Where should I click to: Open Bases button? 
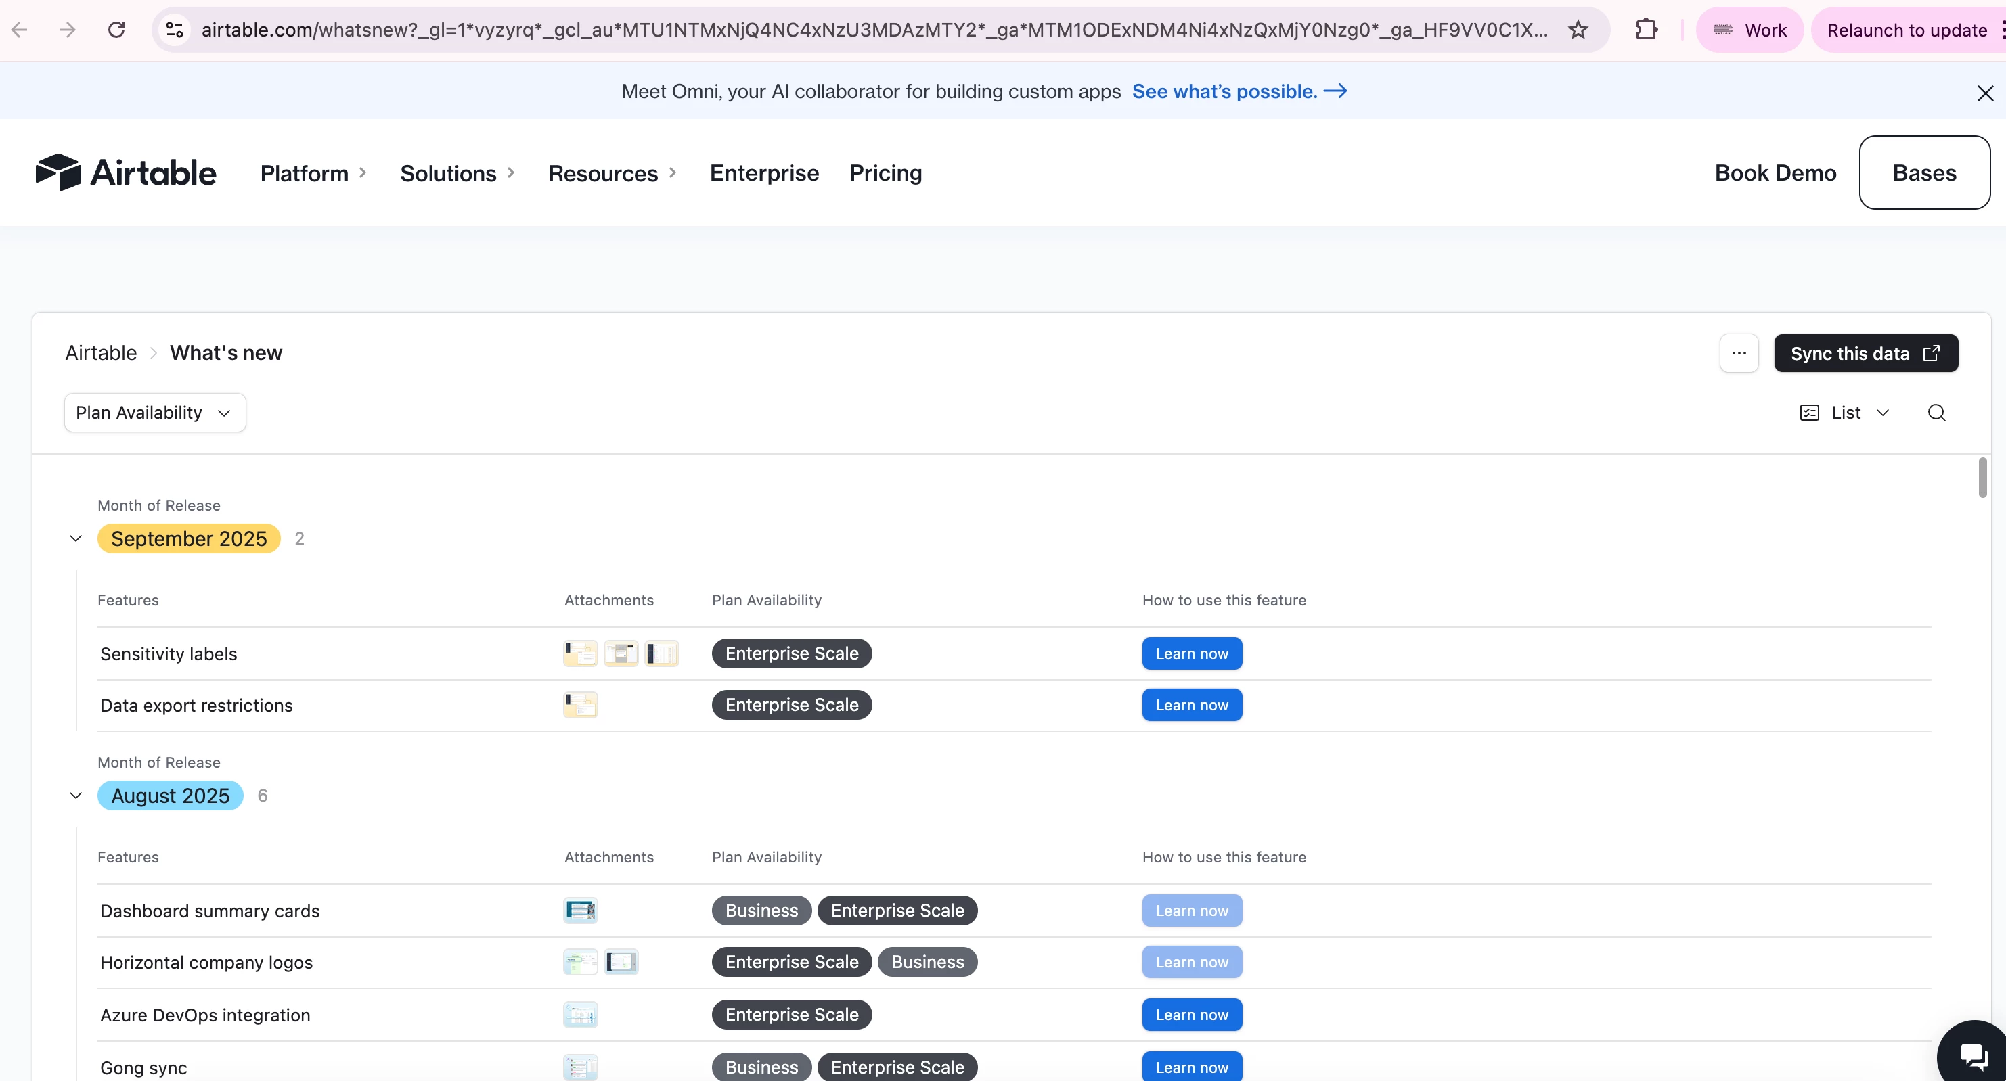tap(1924, 172)
